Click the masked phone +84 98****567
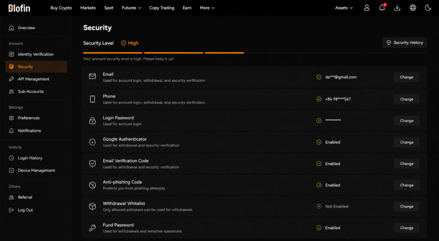Image resolution: width=439 pixels, height=241 pixels. (x=338, y=99)
